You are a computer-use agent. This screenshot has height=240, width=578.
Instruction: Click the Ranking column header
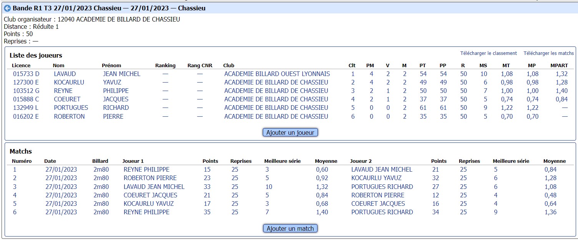coord(165,65)
